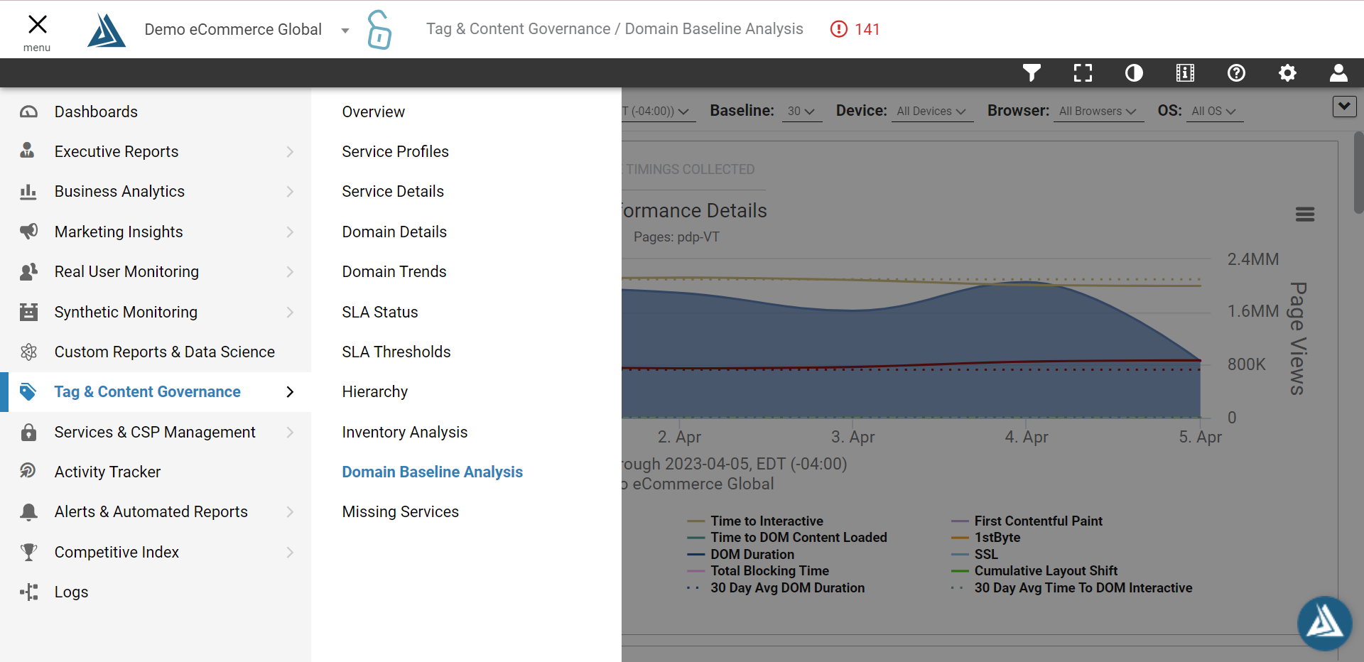The width and height of the screenshot is (1364, 662).
Task: Toggle First Contentful Paint legend series
Action: click(1027, 521)
